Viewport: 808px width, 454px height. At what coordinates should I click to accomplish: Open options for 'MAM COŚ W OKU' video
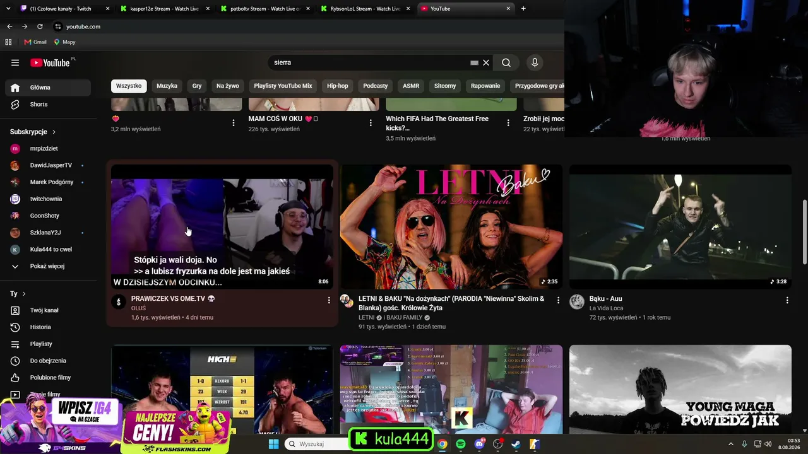[x=371, y=123]
